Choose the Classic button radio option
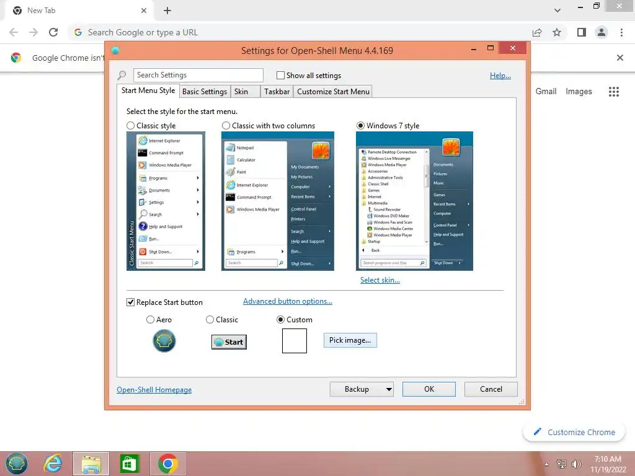Viewport: 635px width, 476px height. click(x=210, y=320)
